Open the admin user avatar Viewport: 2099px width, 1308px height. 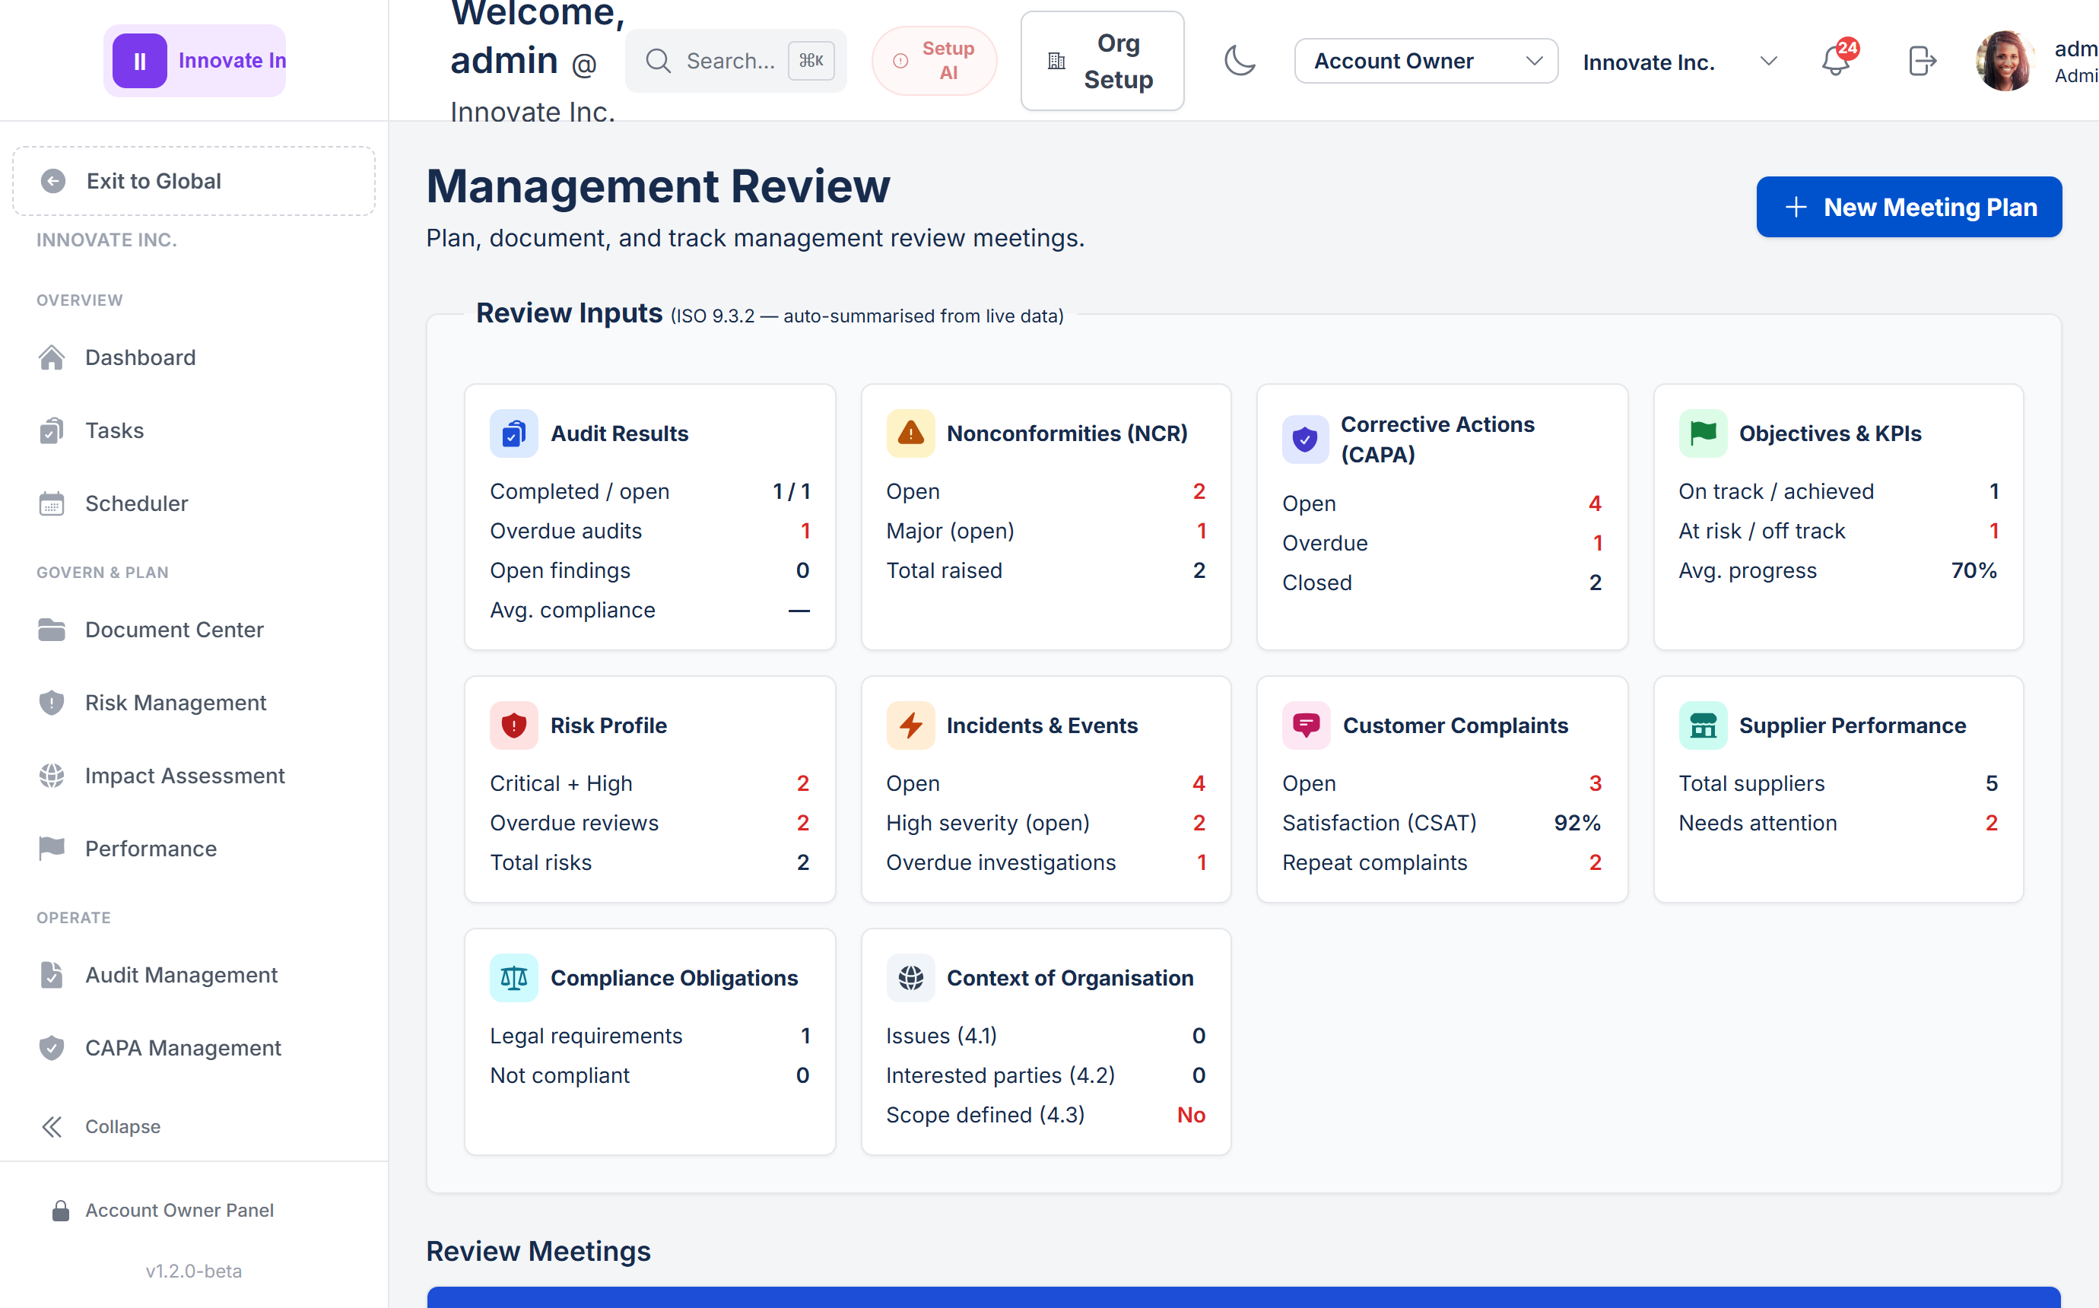tap(2005, 61)
